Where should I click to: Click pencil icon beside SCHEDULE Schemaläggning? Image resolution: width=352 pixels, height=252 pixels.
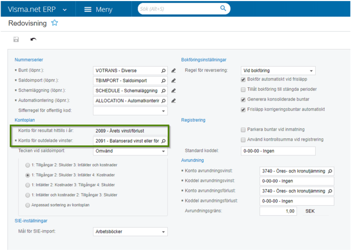(x=173, y=91)
